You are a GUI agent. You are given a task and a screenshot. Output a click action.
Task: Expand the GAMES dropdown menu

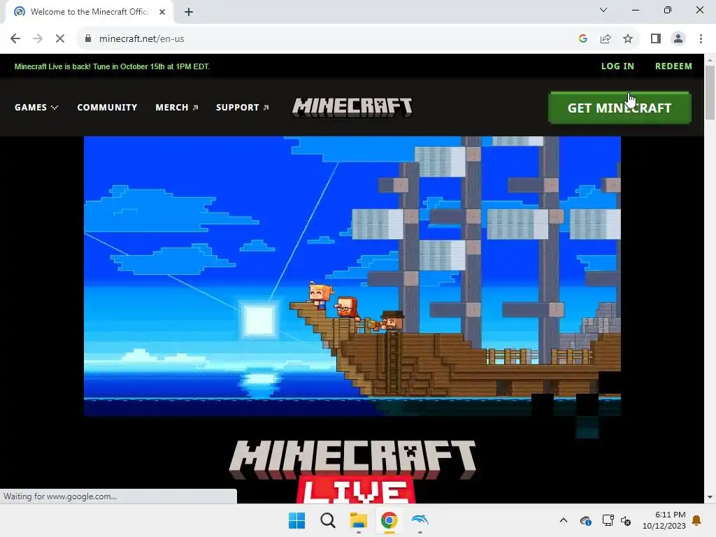coord(36,107)
